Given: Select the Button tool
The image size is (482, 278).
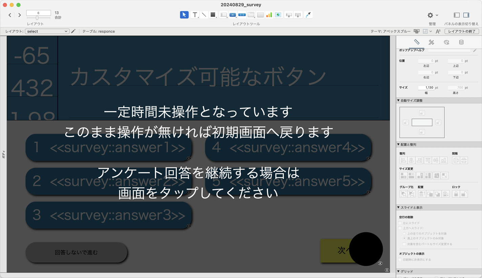Looking at the screenshot, I should tap(233, 15).
